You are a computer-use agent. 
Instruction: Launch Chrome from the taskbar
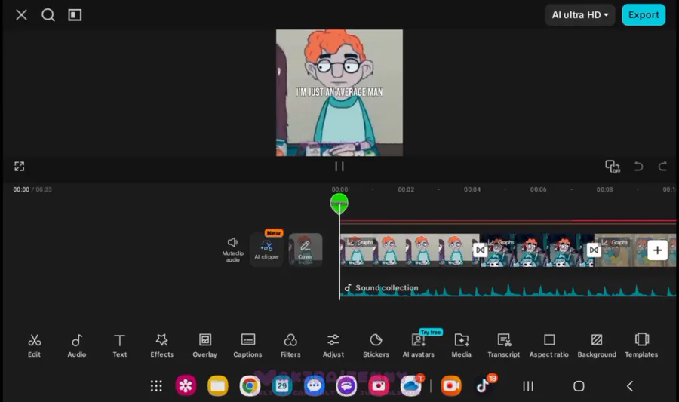[250, 385]
